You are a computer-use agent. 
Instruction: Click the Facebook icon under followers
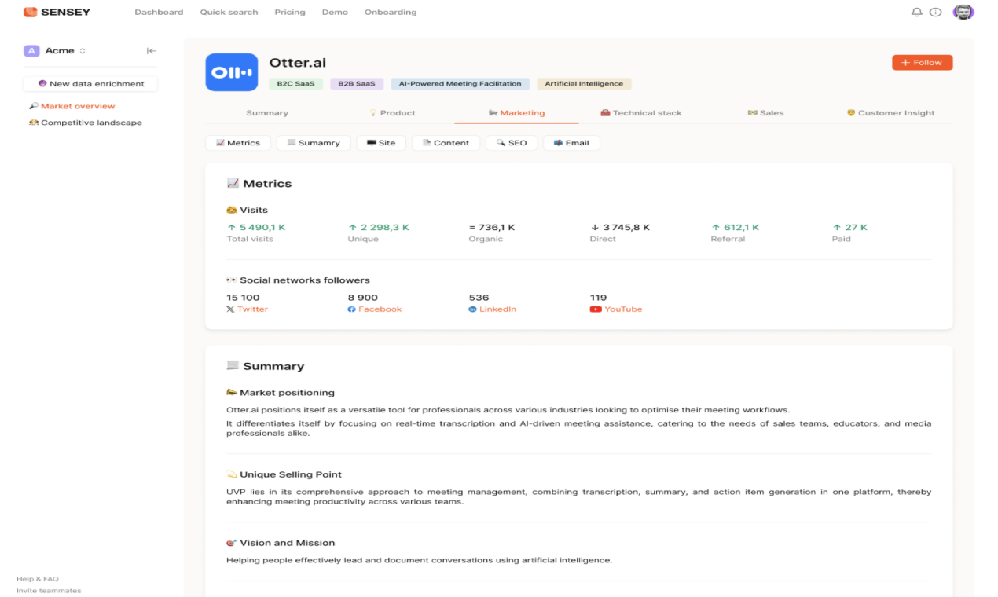(350, 309)
